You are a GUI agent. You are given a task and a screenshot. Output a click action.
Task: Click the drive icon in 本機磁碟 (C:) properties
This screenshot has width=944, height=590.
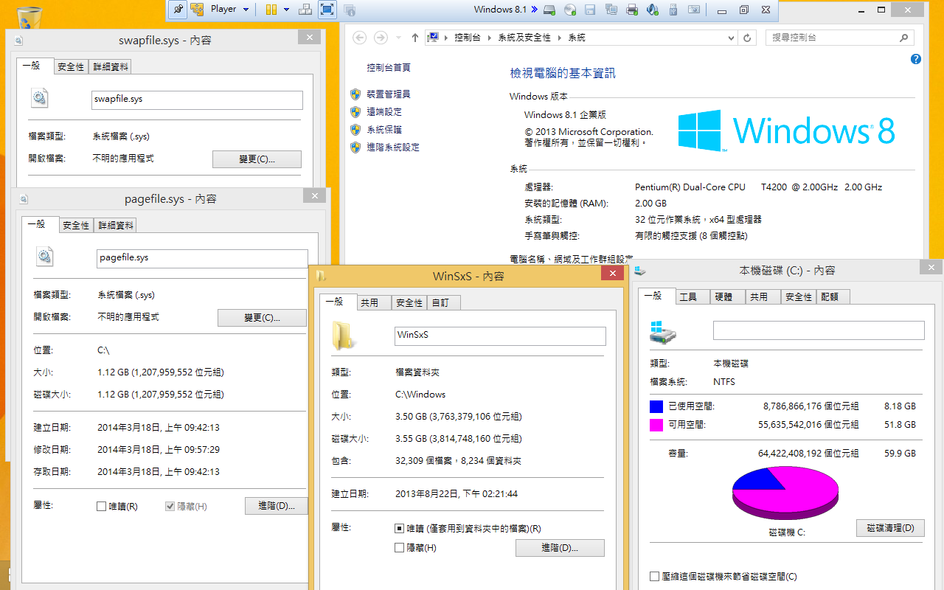pos(662,331)
